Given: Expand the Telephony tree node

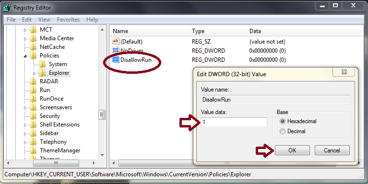Looking at the screenshot, I should (x=25, y=142).
